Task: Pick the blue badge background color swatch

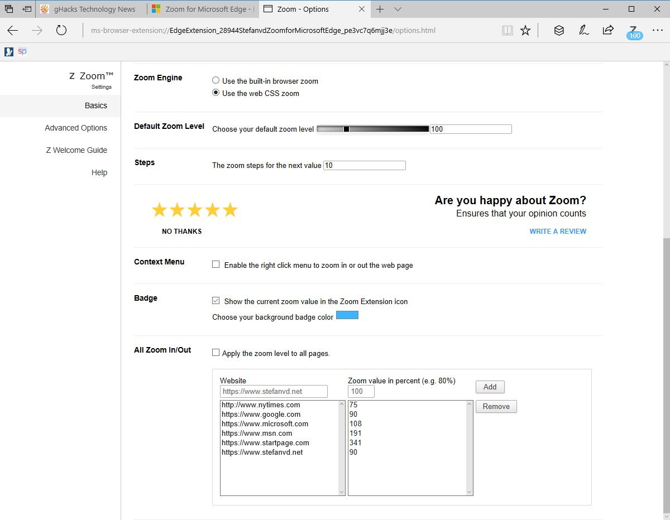Action: coord(347,316)
